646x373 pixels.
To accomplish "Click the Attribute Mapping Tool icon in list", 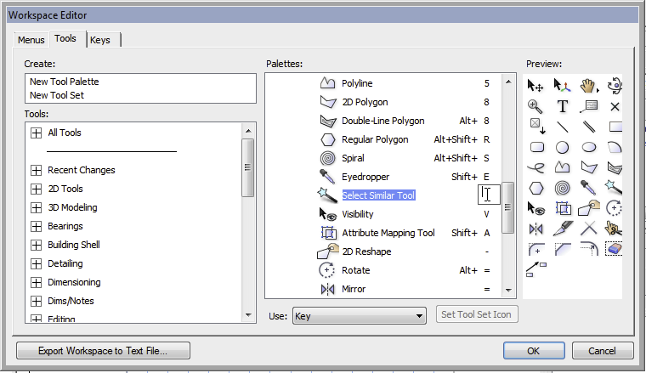I will 328,233.
